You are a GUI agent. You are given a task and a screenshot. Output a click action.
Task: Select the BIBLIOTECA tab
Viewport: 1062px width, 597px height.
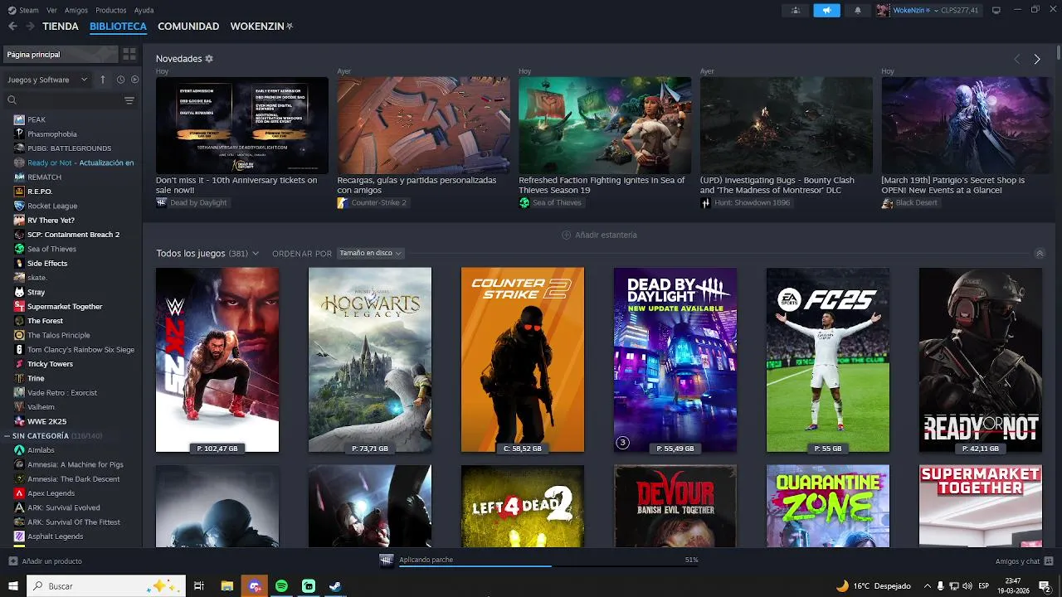tap(118, 27)
